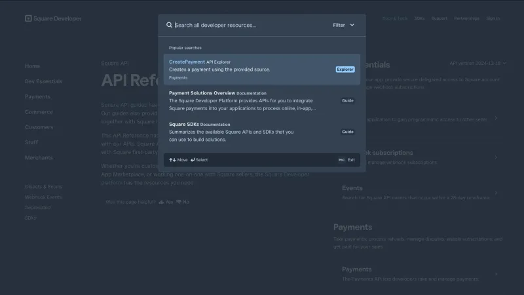Click the Explorer badge on CreatePayment
This screenshot has width=524, height=295.
tap(345, 69)
